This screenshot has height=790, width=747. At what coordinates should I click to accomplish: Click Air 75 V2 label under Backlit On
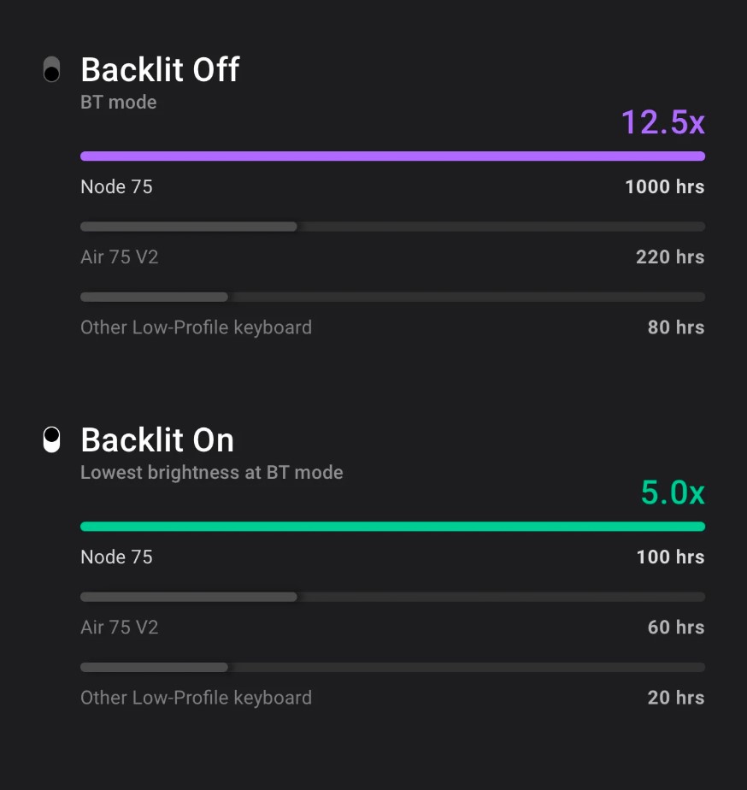click(120, 627)
